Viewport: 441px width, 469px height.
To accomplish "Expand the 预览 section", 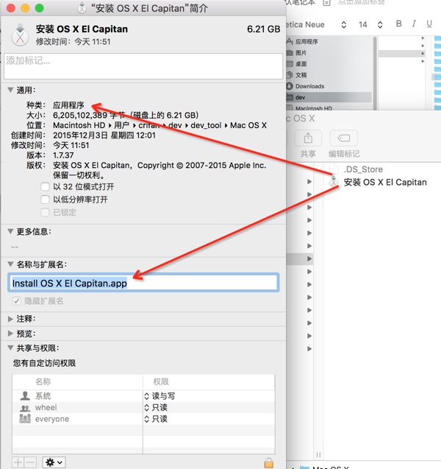I will coord(10,334).
